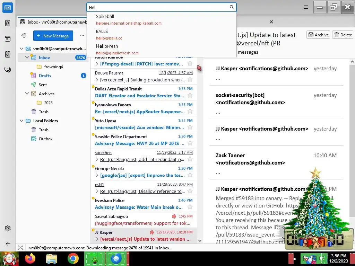Collapse Local Folders
This screenshot has width=355, height=266.
pos(21,121)
